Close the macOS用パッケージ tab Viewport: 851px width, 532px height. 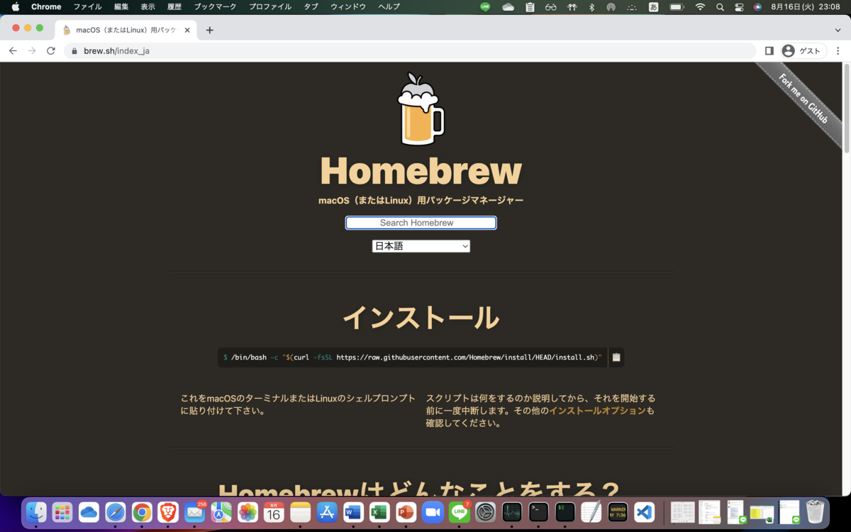pos(187,30)
